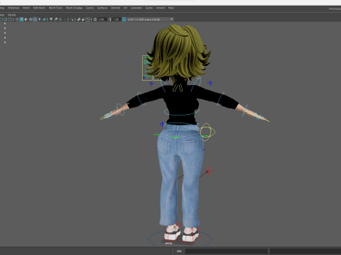Click the Multisample Anti-aliasing icon

[x=60, y=19]
